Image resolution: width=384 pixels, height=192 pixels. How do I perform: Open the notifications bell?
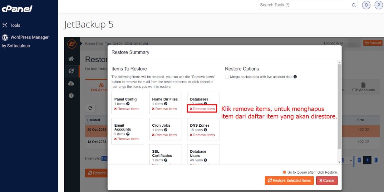[366, 5]
